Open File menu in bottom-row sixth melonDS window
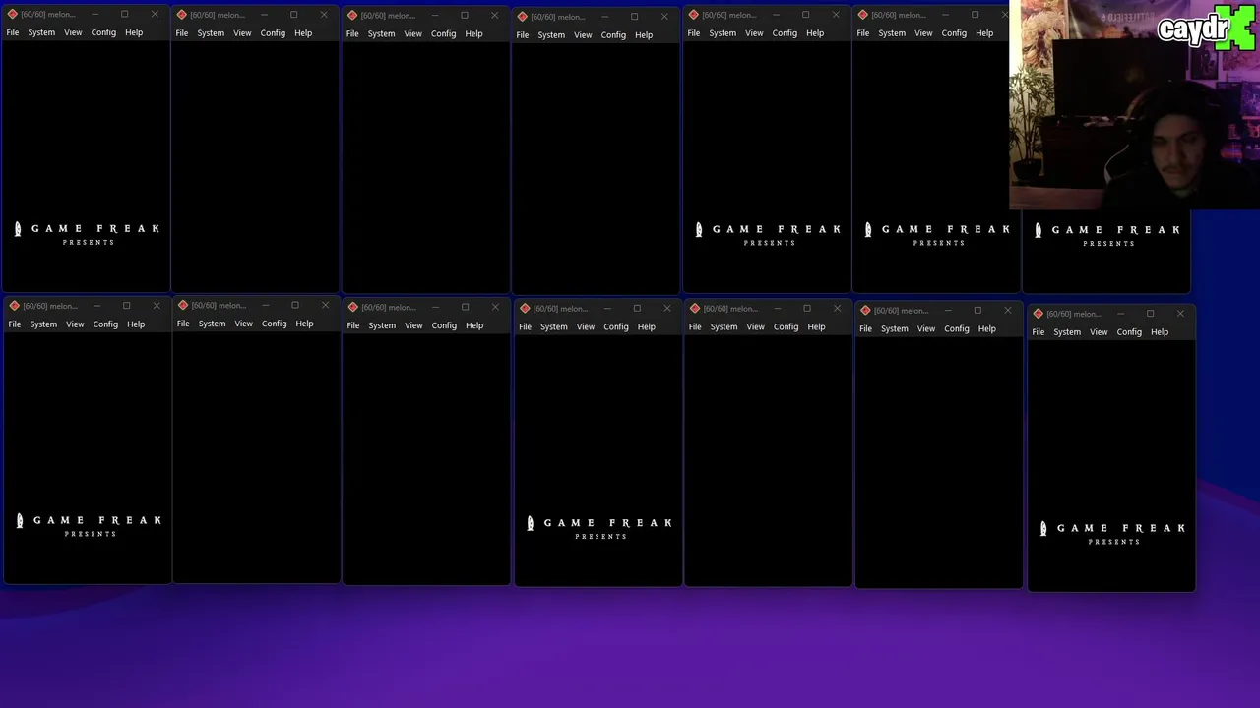 (865, 328)
